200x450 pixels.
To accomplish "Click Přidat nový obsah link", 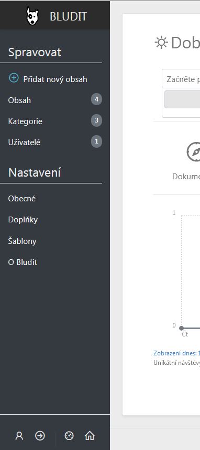I will point(55,79).
